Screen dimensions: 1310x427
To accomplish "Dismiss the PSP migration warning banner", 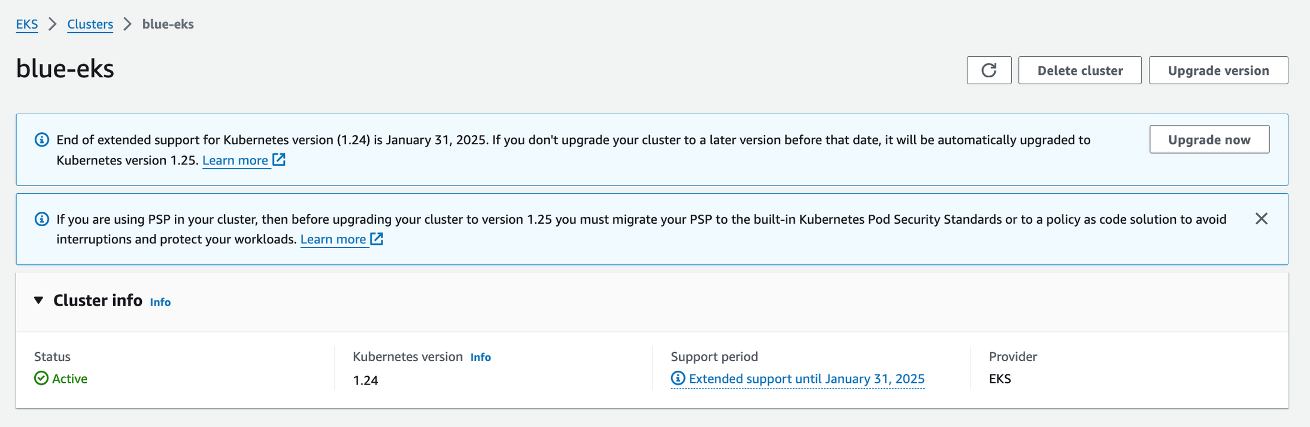I will click(x=1262, y=219).
